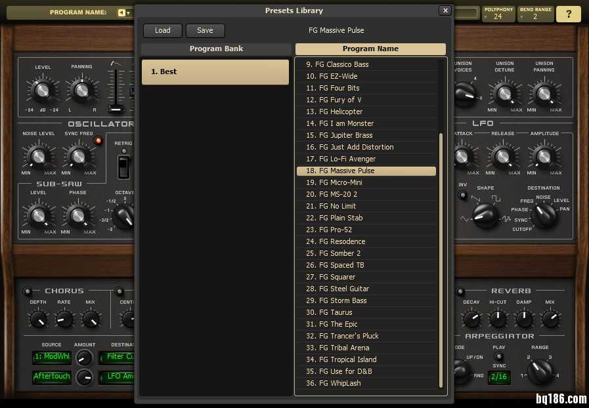
Task: Open the Polyphony value dropdown
Action: point(498,14)
